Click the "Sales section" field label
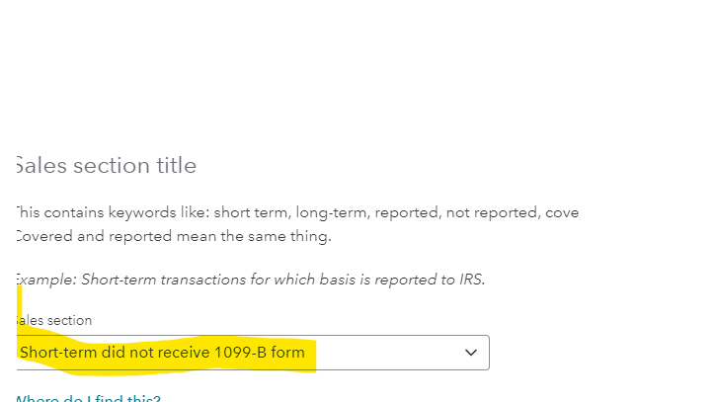717x402 pixels. pos(54,320)
